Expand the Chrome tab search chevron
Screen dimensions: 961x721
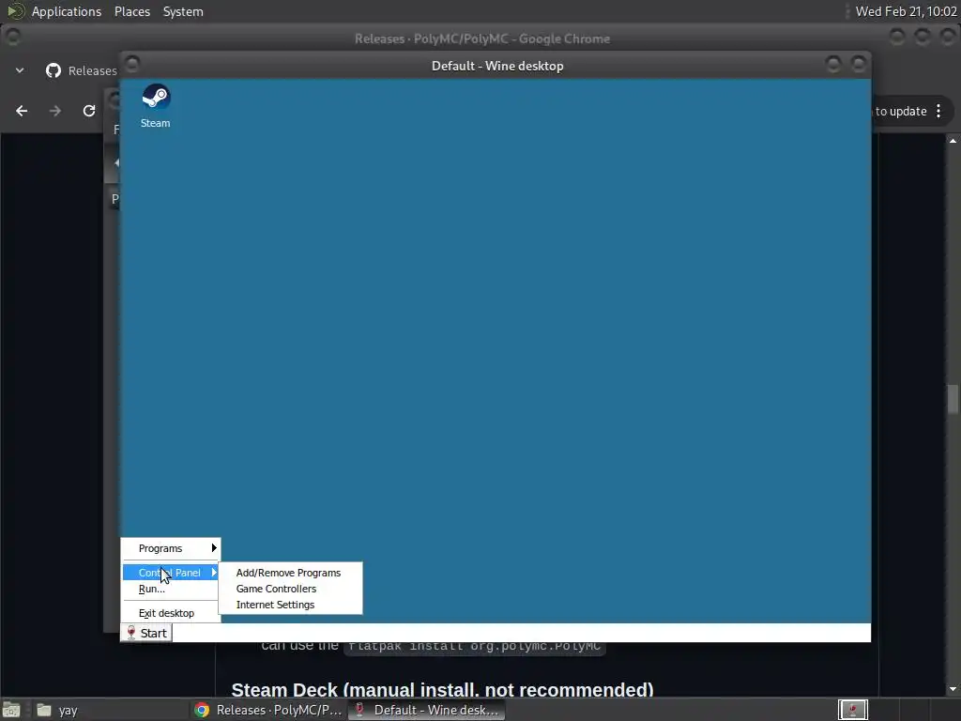tap(20, 70)
